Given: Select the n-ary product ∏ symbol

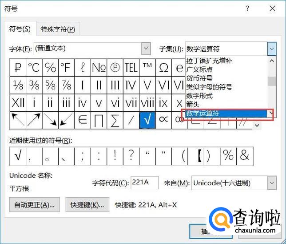Looking at the screenshot, I should pos(99,120).
